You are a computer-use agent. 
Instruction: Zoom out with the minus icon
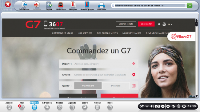163,106
